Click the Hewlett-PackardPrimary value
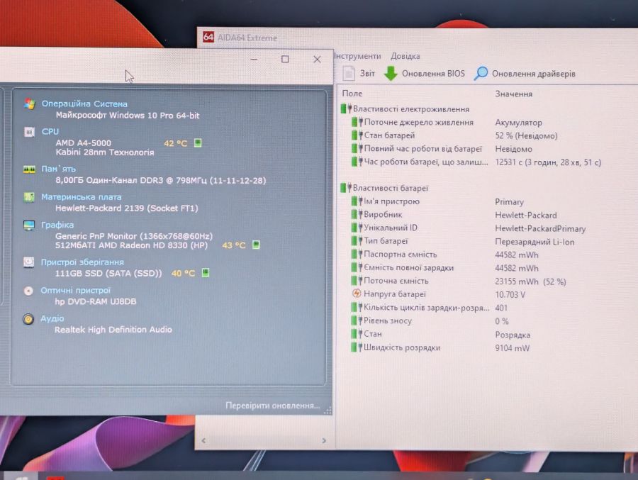 (x=540, y=228)
